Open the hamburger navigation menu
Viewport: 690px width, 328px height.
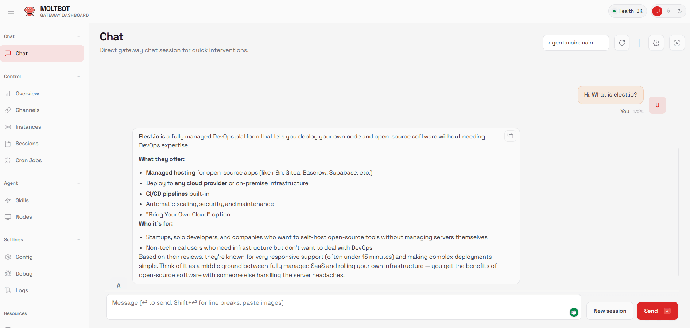pos(11,11)
